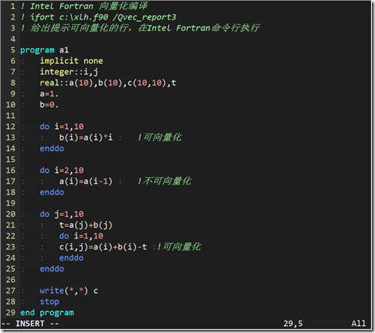This screenshot has height=333, width=375.
Task: Click the 'end program' line
Action: [47, 313]
